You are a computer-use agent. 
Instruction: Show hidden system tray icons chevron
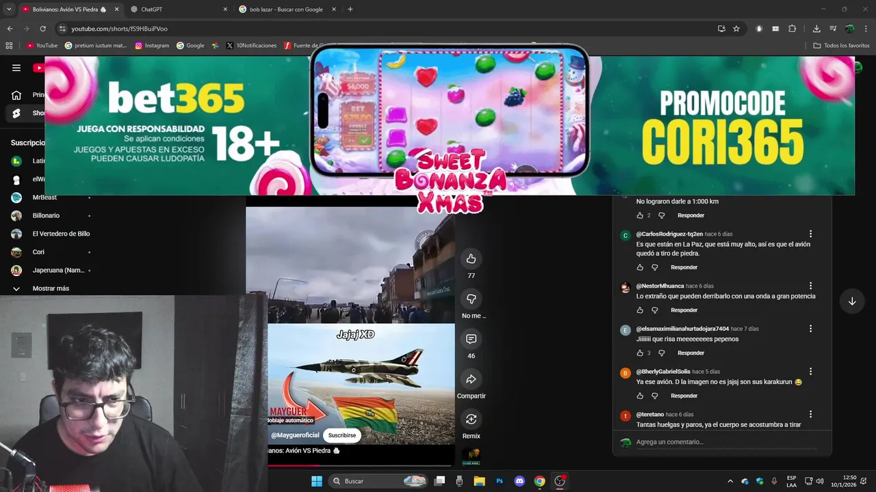730,481
